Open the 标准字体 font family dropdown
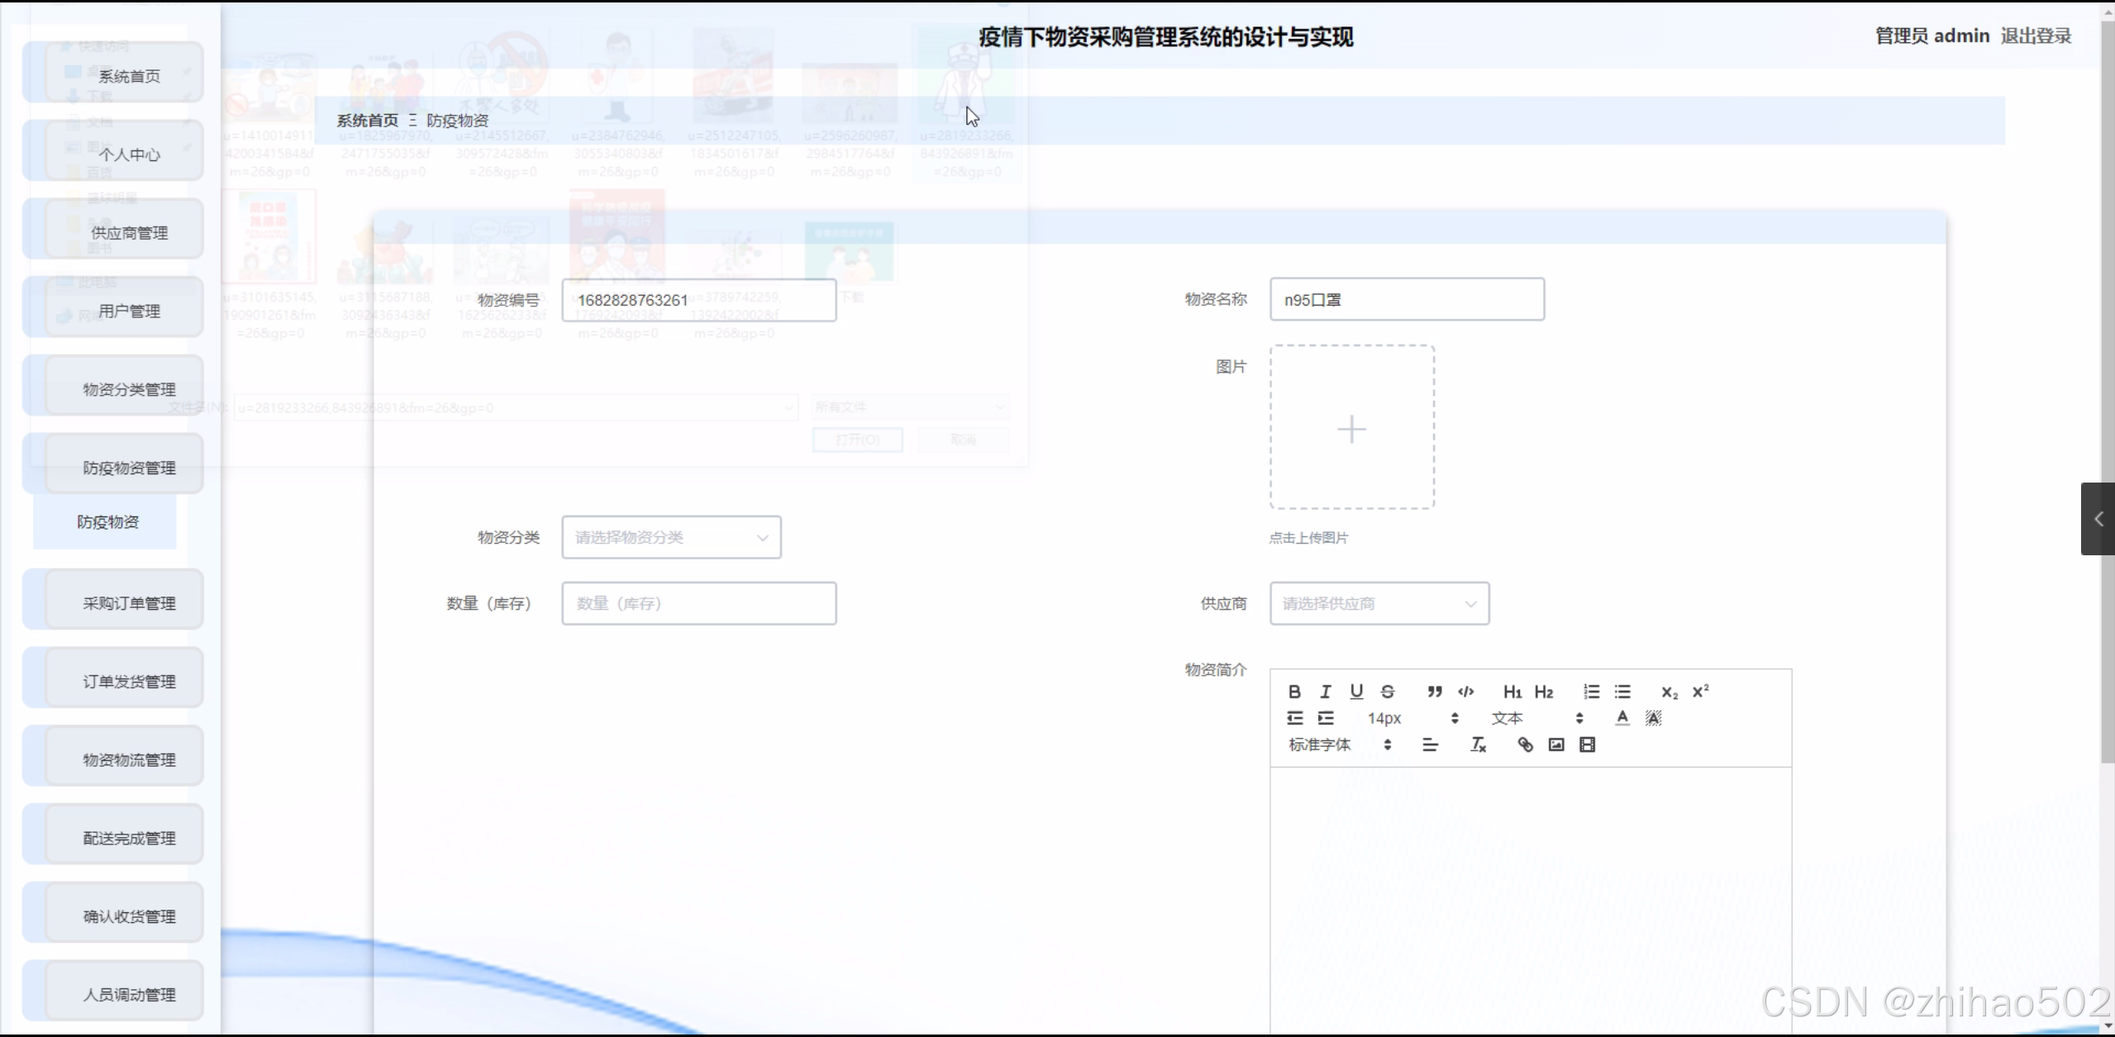This screenshot has height=1037, width=2115. pyautogui.click(x=1319, y=744)
